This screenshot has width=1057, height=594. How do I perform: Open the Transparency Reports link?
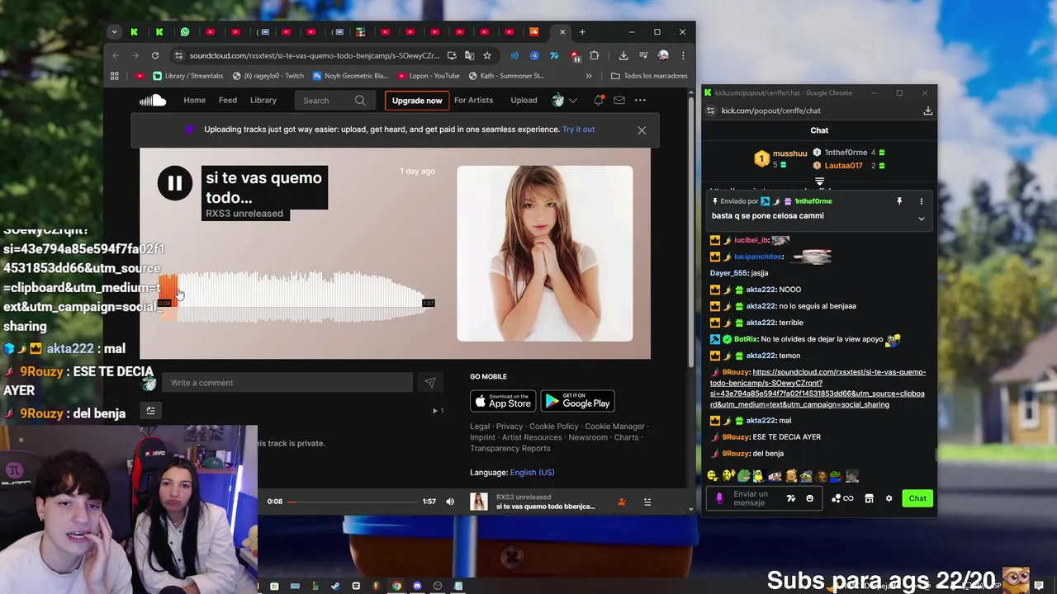pos(510,449)
